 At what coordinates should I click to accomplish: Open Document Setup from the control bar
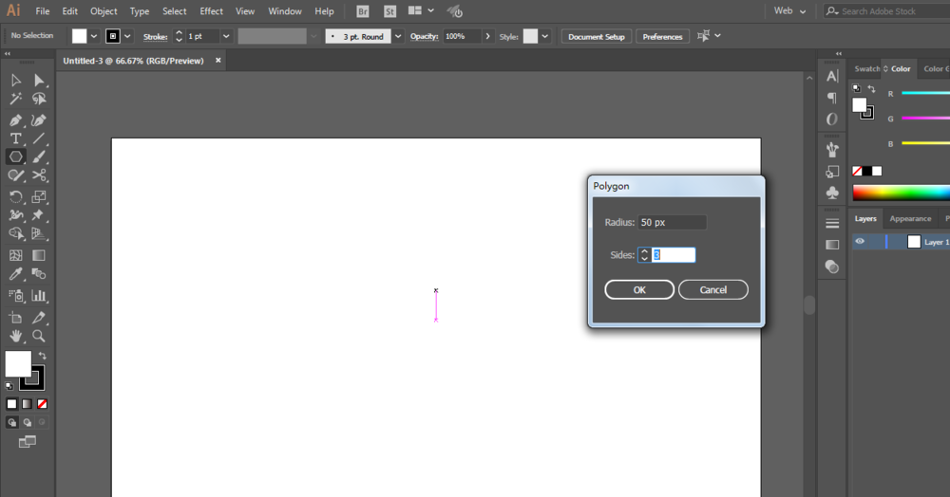click(x=597, y=36)
